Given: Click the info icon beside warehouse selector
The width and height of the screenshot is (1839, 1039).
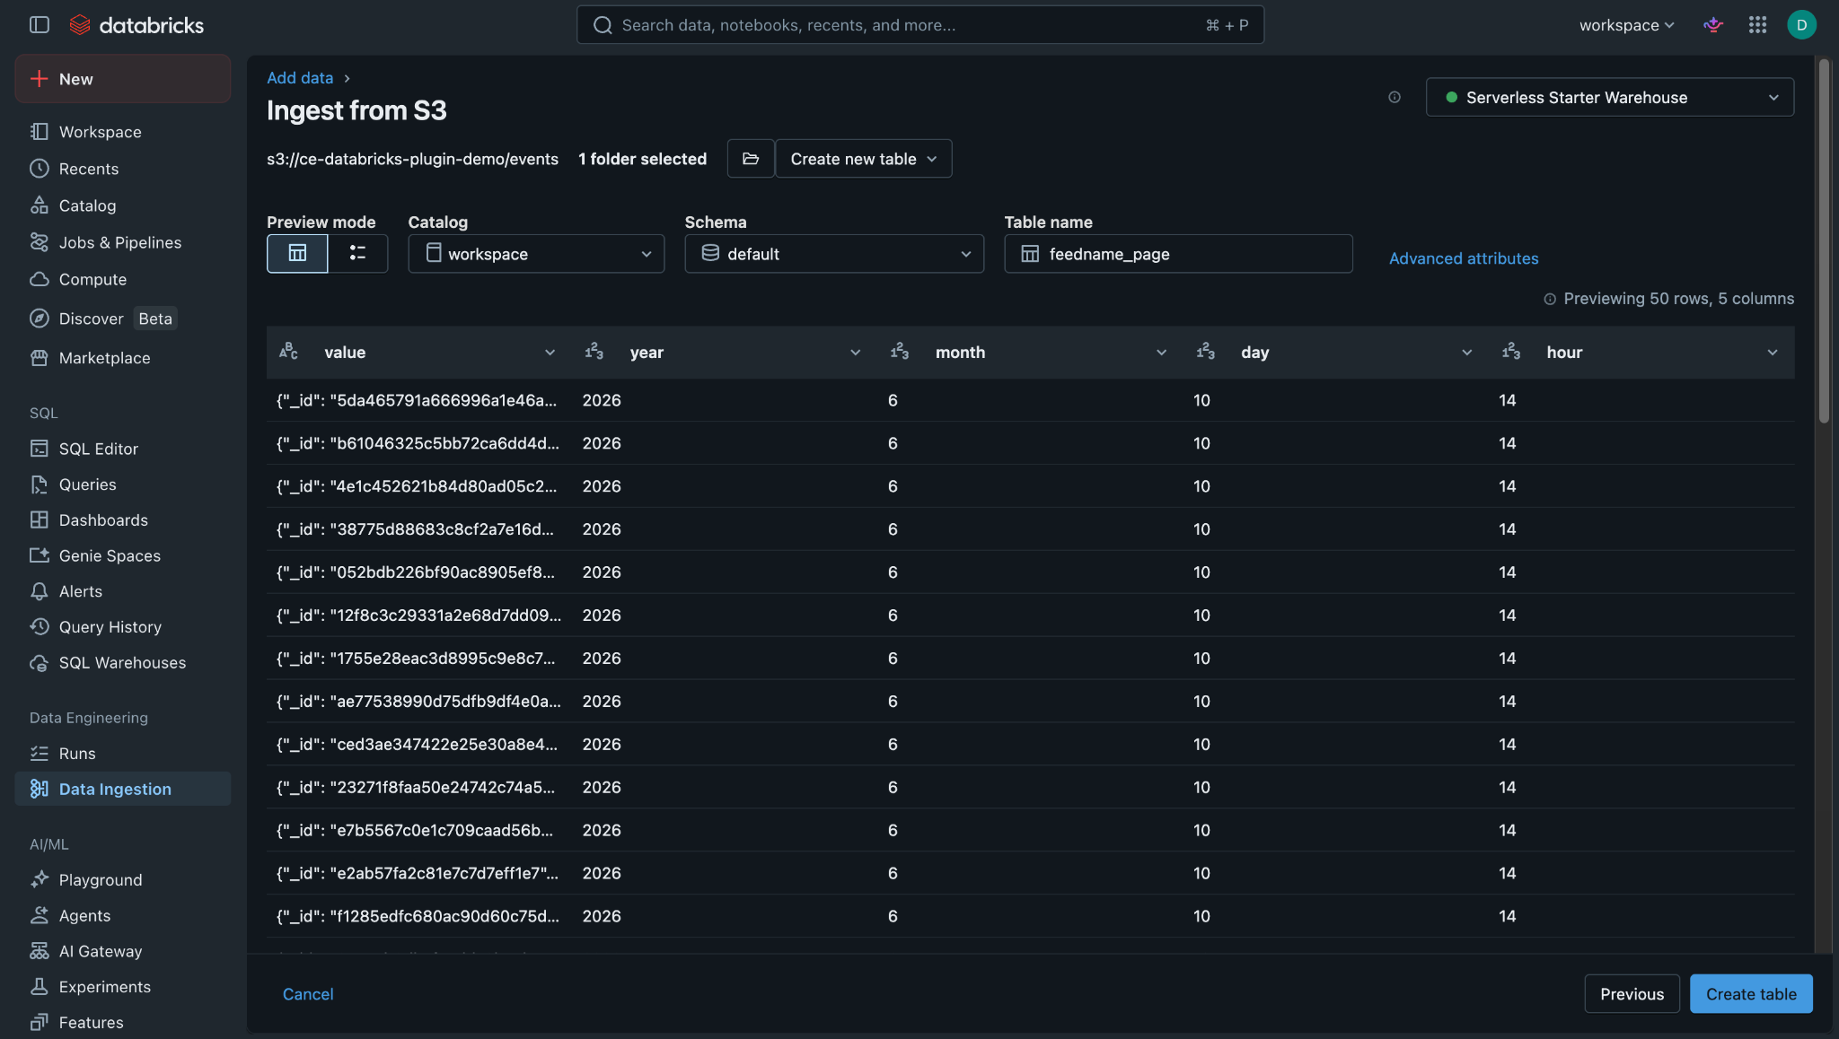Looking at the screenshot, I should [x=1394, y=97].
